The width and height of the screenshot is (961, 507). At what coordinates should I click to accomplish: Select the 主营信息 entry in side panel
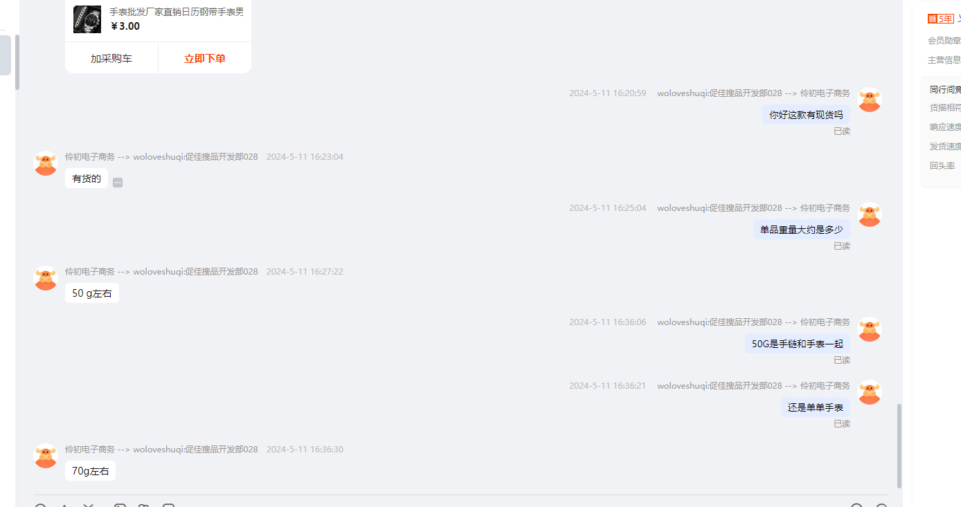point(944,60)
